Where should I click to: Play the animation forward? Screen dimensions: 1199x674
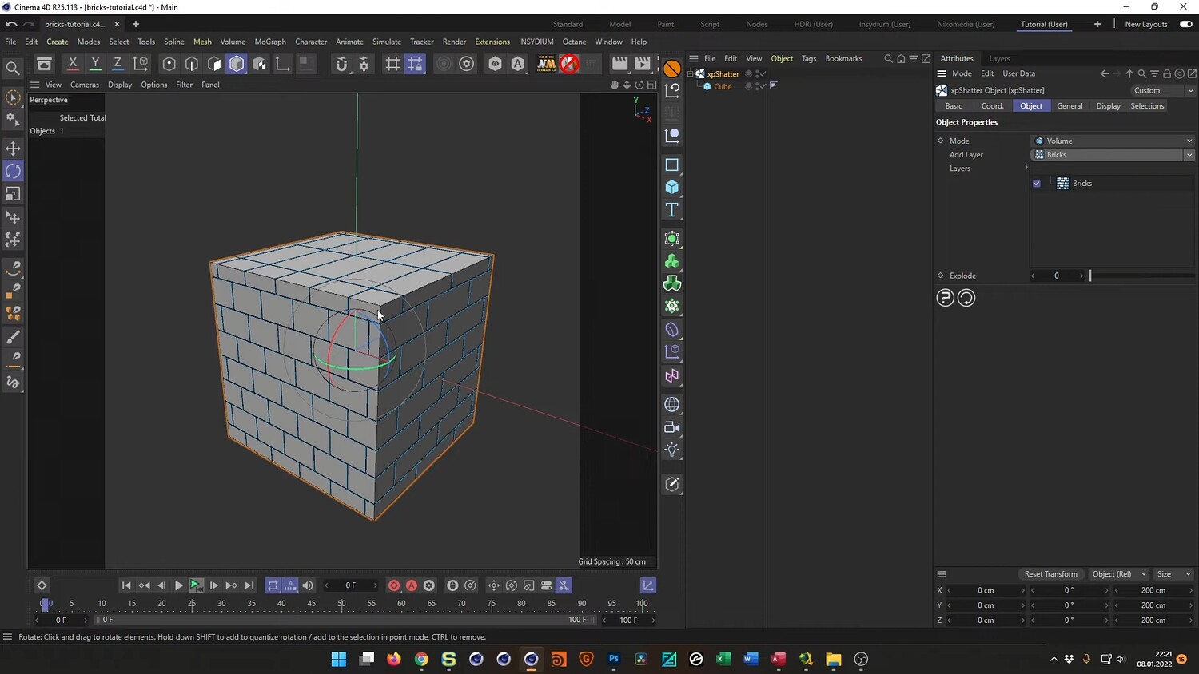pos(178,585)
